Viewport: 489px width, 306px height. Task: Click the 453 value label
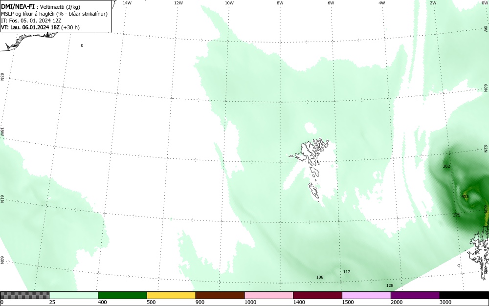pos(465,197)
